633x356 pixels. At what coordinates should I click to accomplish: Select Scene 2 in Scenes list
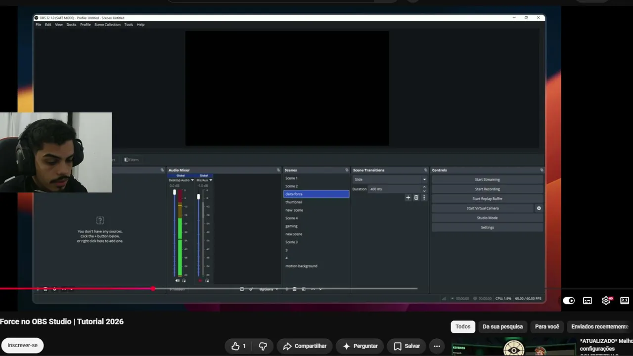[316, 186]
